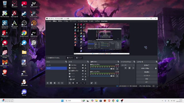Add a new source with plus icon
The width and height of the screenshot is (184, 103).
(x=70, y=83)
